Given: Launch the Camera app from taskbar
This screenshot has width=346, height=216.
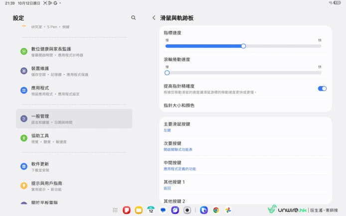Looking at the screenshot, I should point(187,211).
